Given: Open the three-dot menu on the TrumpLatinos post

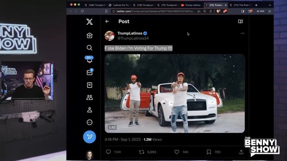Looking at the screenshot, I should (x=243, y=33).
